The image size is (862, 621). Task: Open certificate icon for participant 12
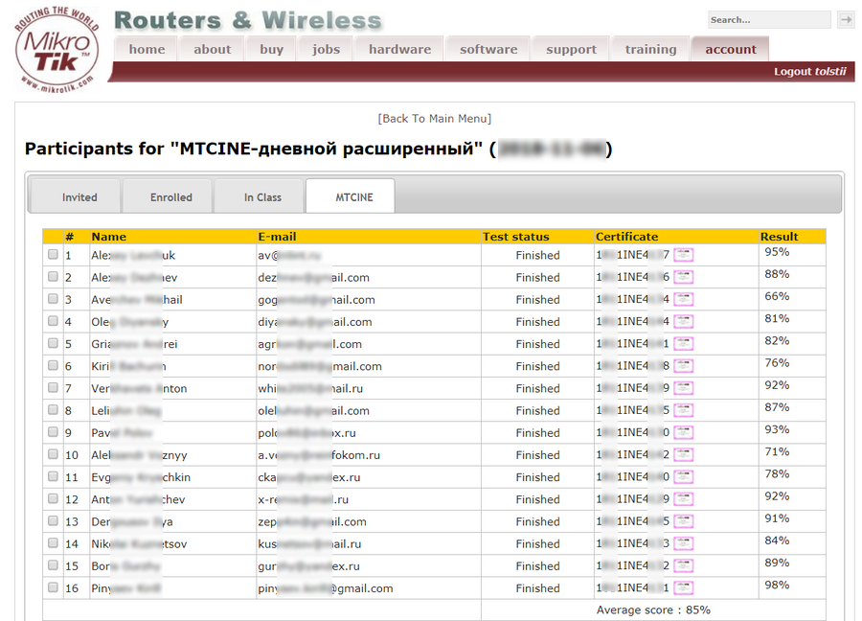tap(683, 499)
